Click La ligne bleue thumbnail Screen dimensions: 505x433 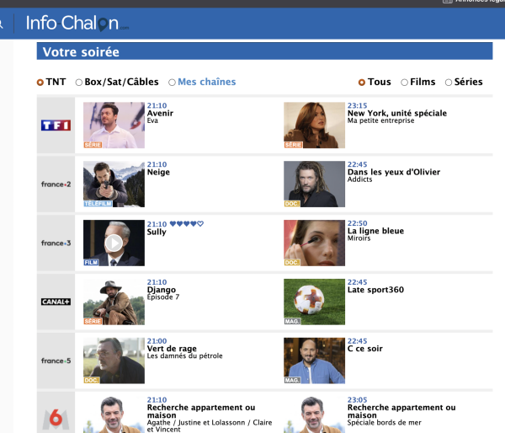pyautogui.click(x=314, y=243)
